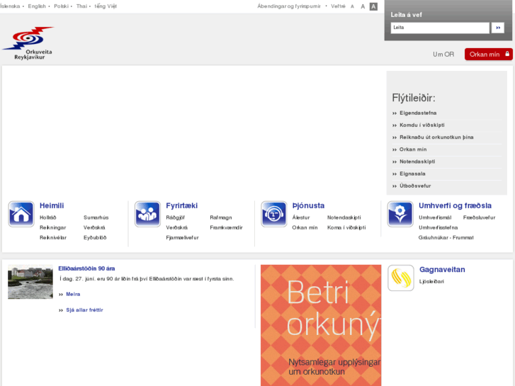Select the medium font size A

coord(363,6)
